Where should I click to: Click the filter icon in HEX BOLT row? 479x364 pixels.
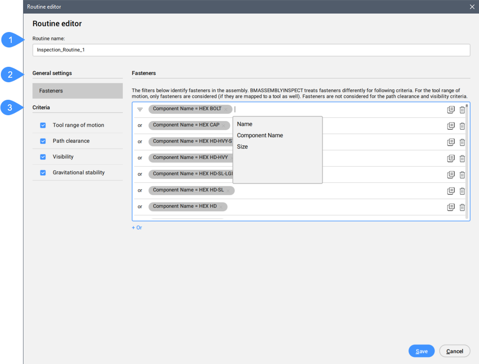point(140,109)
